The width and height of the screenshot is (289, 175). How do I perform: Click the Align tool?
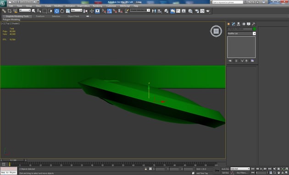(160, 11)
